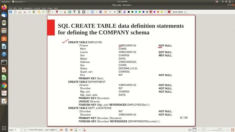Open the shape tool dropdown arrow

[88, 12]
